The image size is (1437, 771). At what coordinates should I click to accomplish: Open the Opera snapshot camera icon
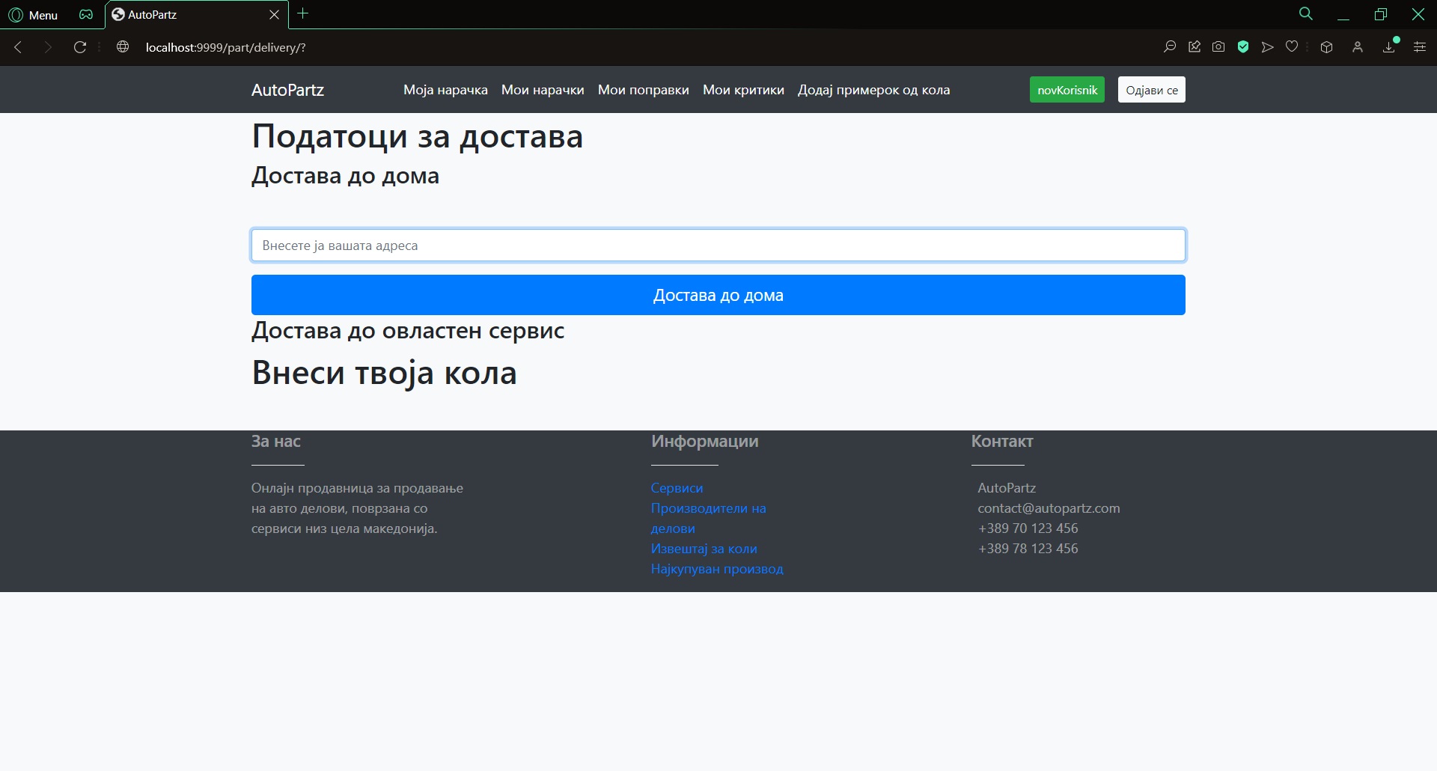click(x=1218, y=47)
